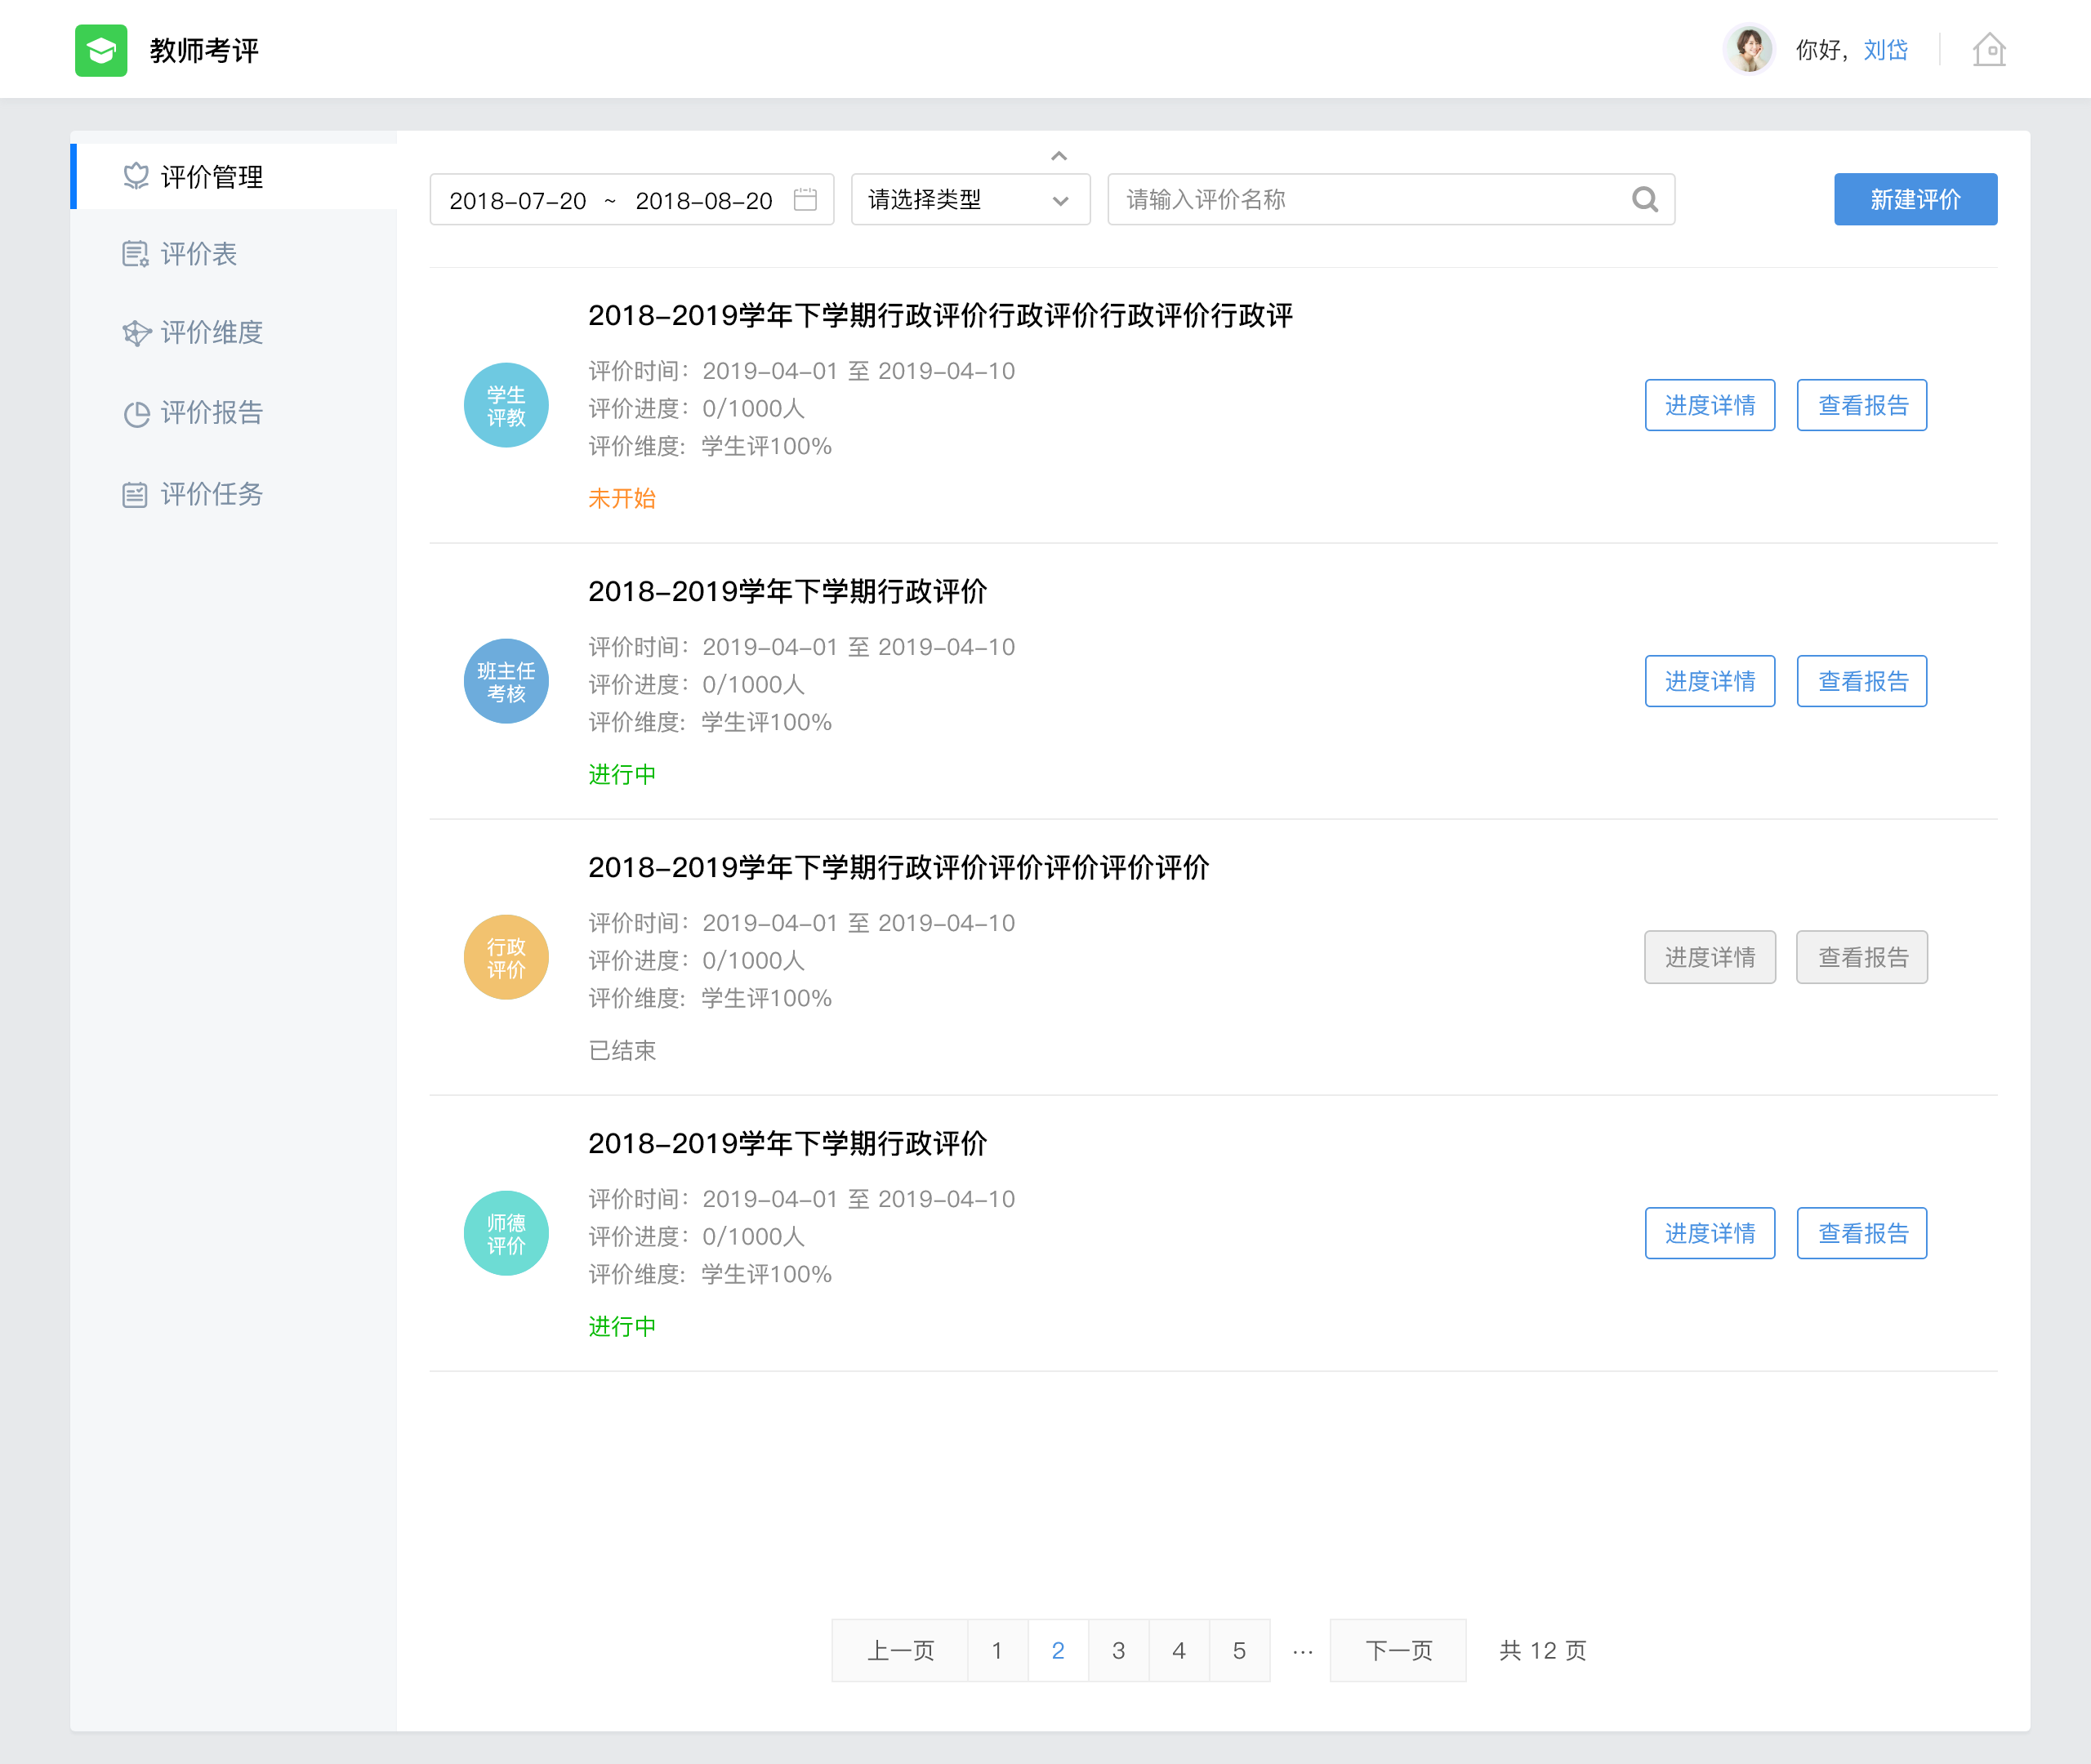Click the green 教师考评 logo icon
Viewport: 2091px width, 1764px height.
tap(101, 50)
